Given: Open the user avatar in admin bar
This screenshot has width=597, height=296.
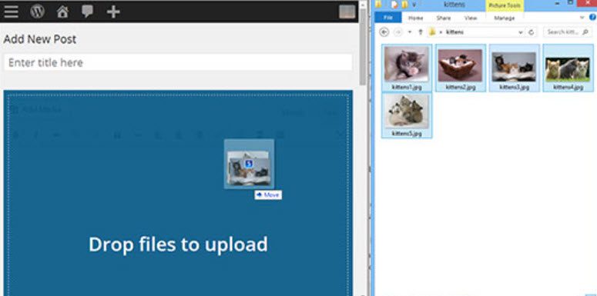Looking at the screenshot, I should (347, 12).
